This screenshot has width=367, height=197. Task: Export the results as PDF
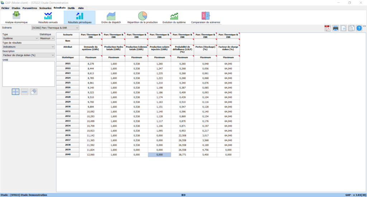tap(328, 28)
